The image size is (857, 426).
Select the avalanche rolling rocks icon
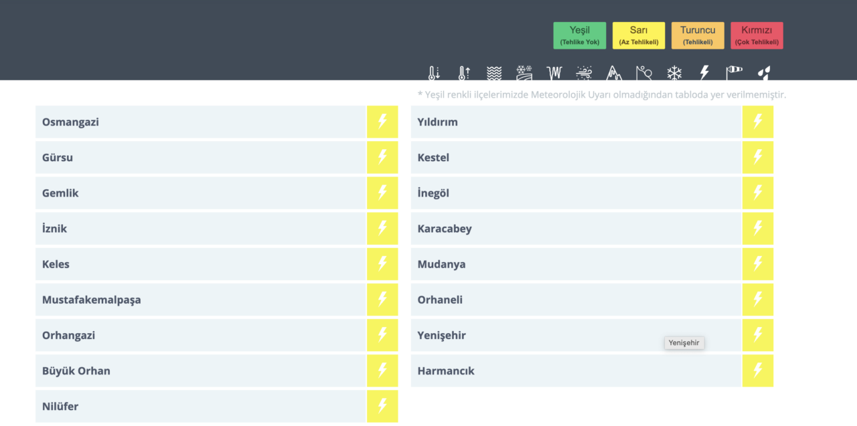pyautogui.click(x=644, y=73)
